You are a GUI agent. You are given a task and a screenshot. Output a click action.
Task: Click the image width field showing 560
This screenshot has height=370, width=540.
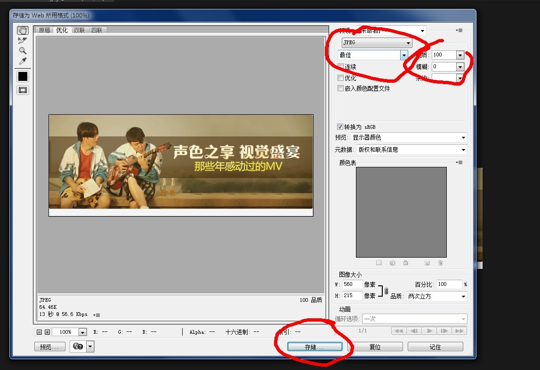[352, 284]
